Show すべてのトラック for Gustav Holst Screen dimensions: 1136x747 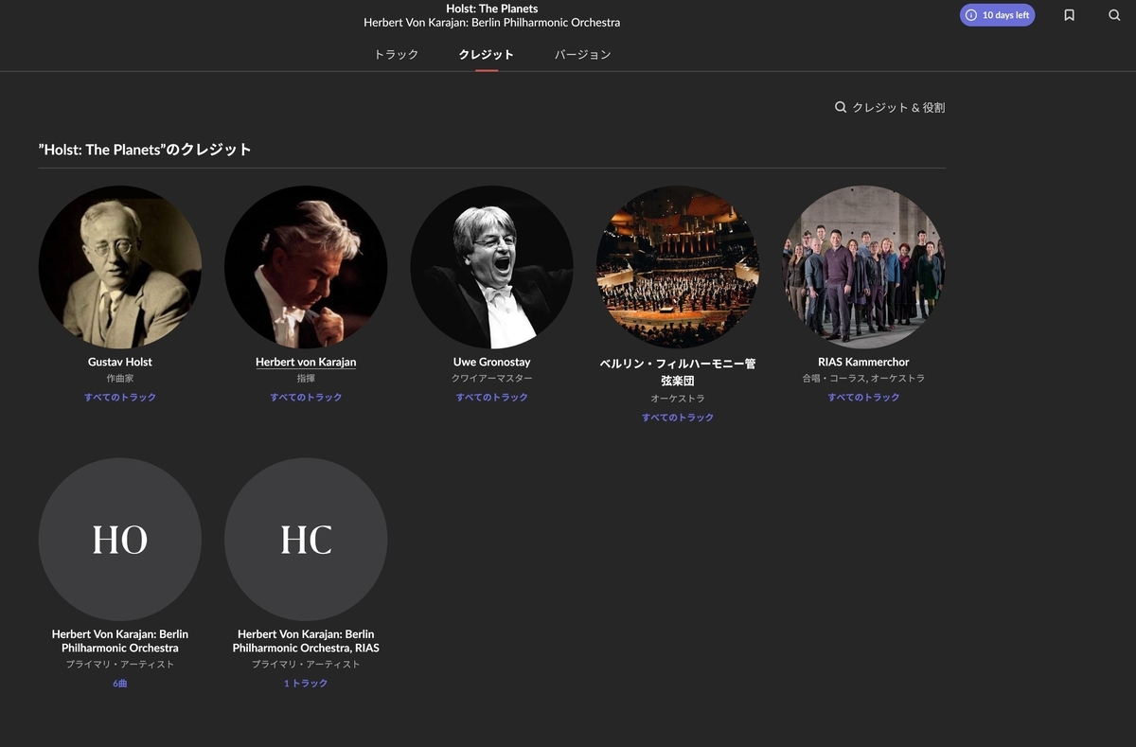[120, 397]
